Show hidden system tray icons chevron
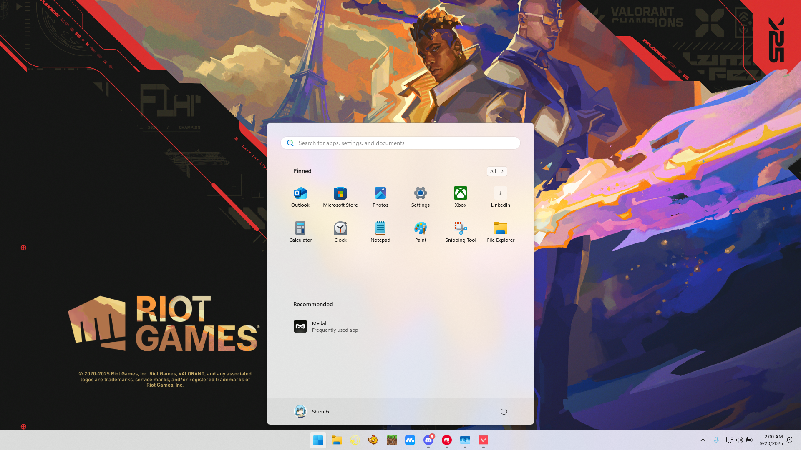The image size is (801, 450). (703, 440)
